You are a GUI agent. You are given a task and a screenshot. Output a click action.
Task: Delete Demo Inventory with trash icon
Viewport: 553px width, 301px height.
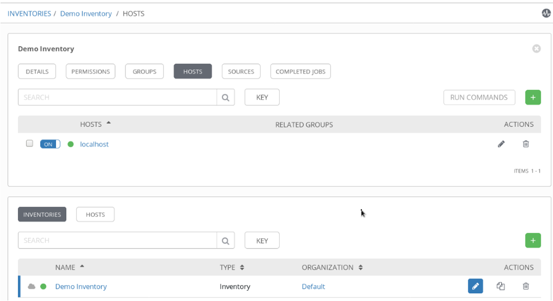[x=526, y=286]
